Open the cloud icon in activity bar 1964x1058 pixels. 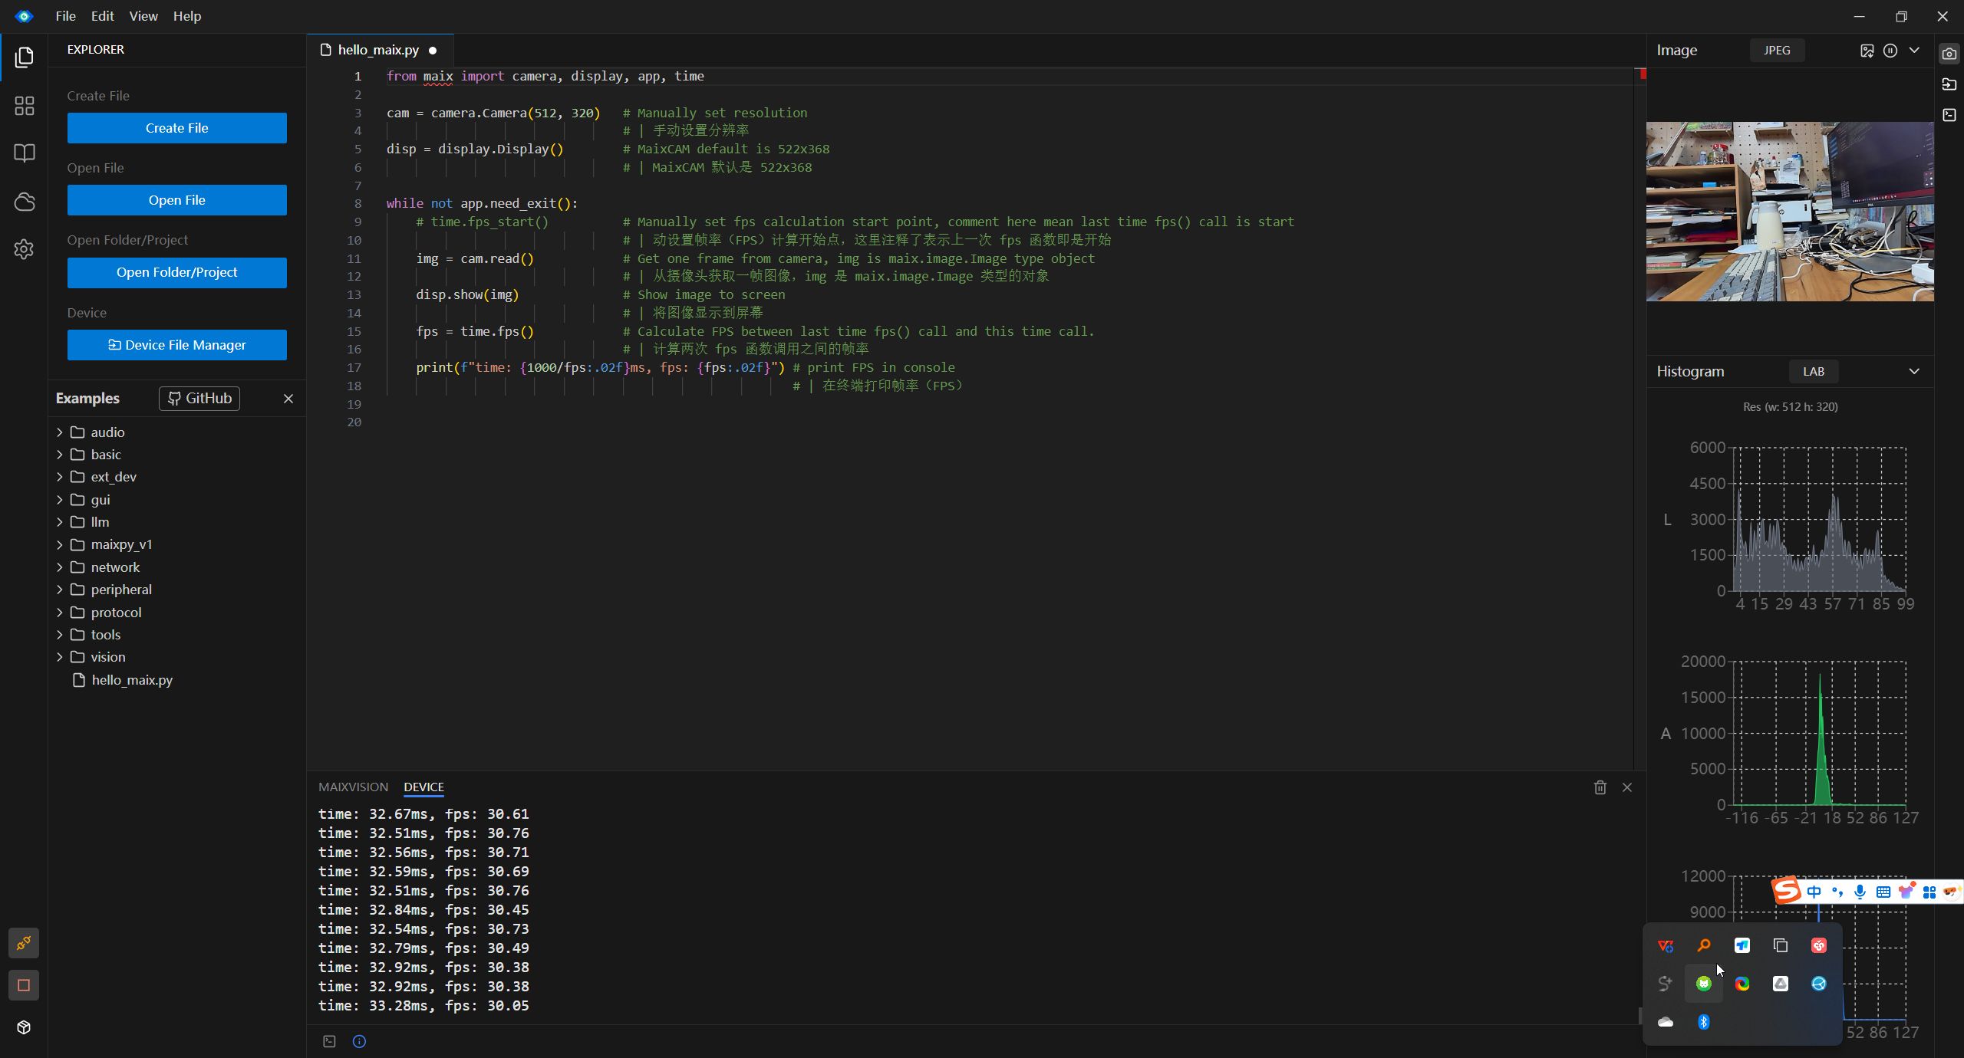tap(25, 202)
